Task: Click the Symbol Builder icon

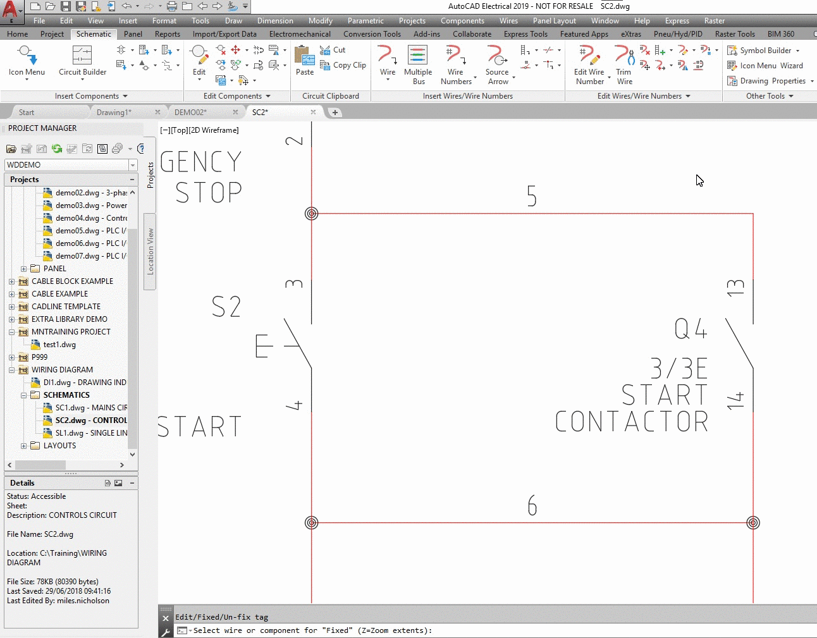Action: [732, 50]
